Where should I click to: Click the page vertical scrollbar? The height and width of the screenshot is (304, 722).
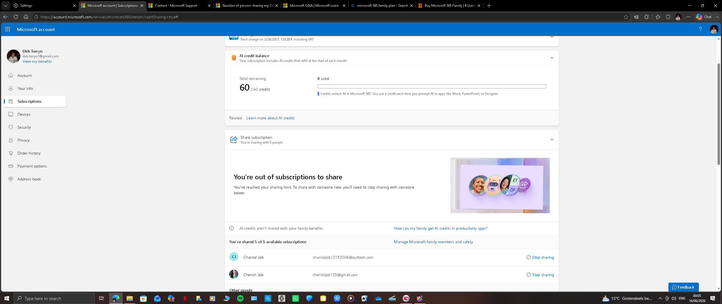719,114
